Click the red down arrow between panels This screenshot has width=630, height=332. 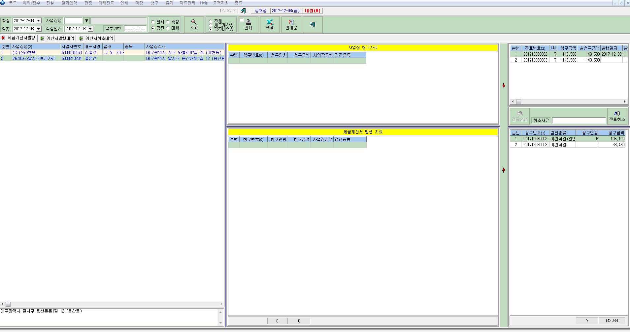(x=504, y=85)
